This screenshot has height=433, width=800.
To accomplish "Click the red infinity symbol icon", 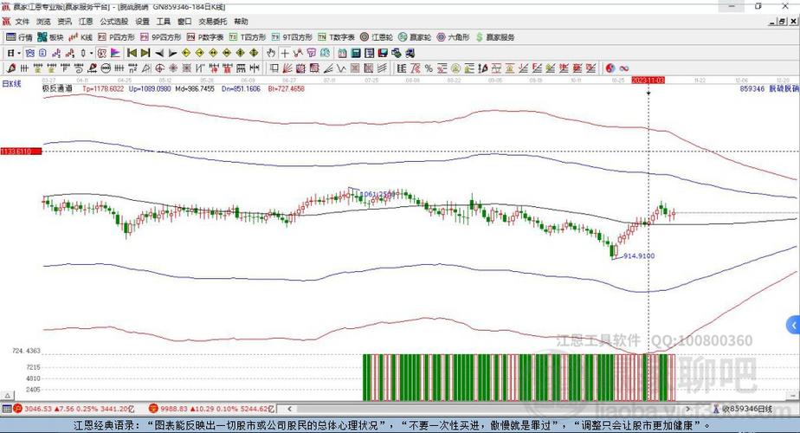I will (623, 68).
